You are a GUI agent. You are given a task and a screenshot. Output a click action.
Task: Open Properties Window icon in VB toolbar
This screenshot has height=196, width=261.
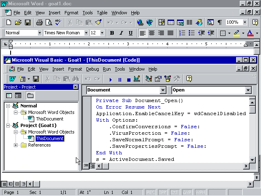pyautogui.click(x=158, y=79)
